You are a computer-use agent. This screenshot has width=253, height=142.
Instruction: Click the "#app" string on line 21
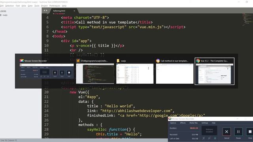[x=91, y=97]
